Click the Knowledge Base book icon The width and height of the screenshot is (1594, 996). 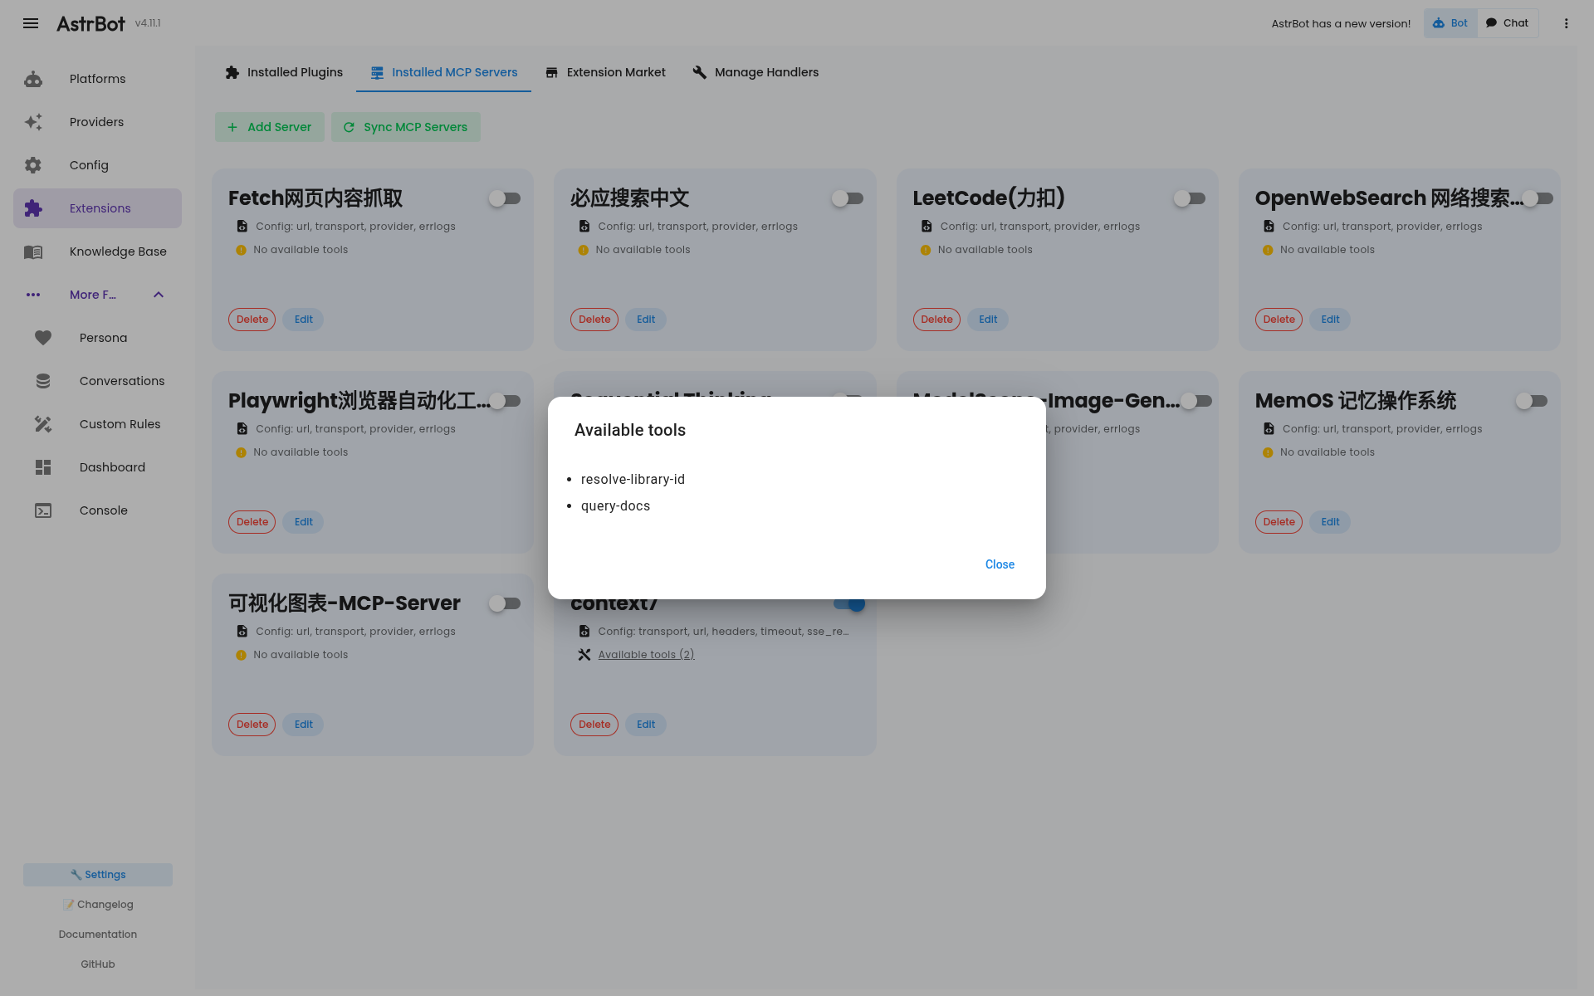click(x=33, y=251)
